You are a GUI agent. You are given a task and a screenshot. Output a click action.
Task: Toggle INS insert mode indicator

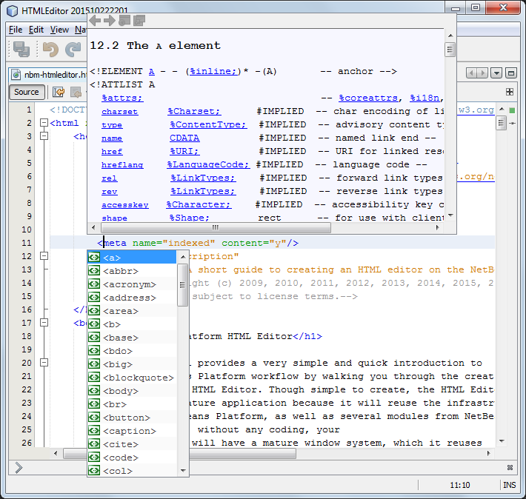(x=510, y=486)
